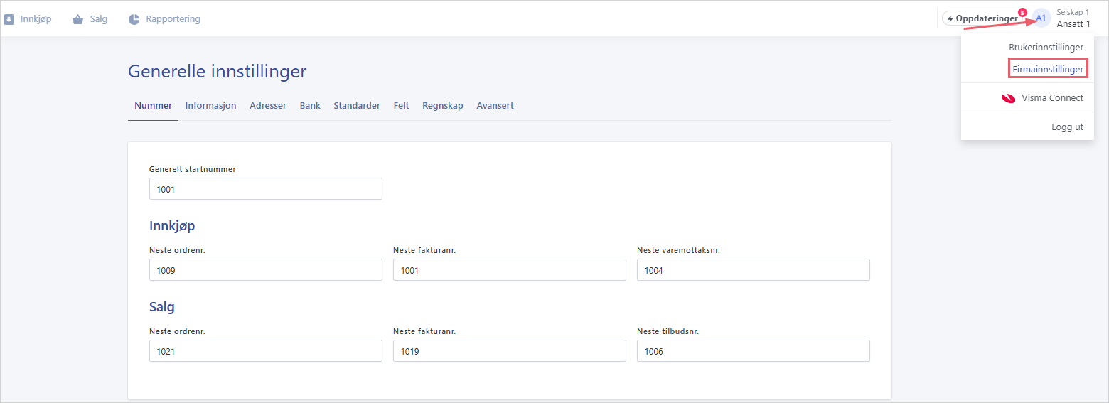Click Logg ut to sign out
The image size is (1109, 403).
click(x=1067, y=127)
